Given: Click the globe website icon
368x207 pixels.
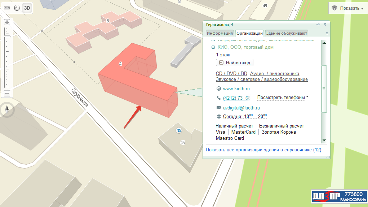Looking at the screenshot, I should [x=219, y=89].
